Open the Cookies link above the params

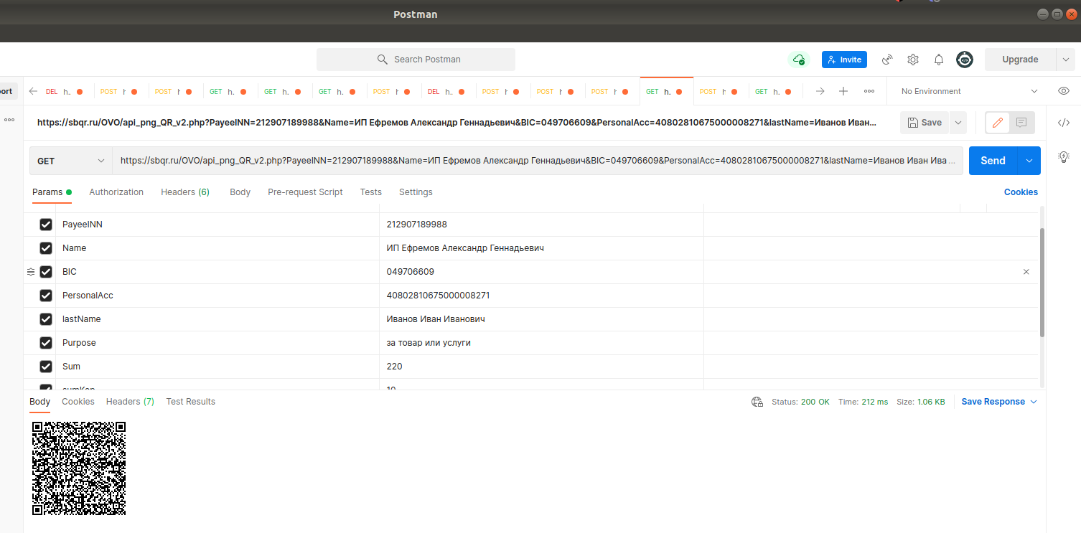1021,192
